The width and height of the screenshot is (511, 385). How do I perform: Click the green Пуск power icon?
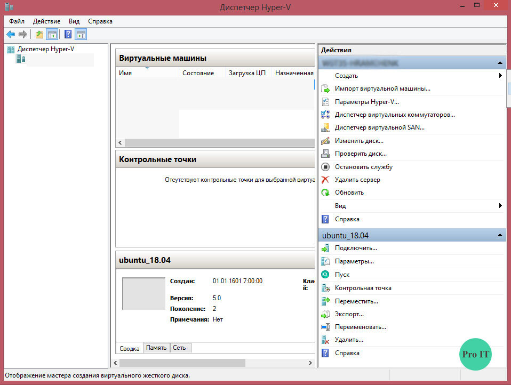(x=325, y=275)
